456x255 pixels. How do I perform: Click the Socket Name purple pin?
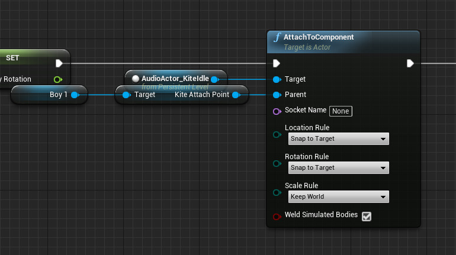(x=277, y=111)
